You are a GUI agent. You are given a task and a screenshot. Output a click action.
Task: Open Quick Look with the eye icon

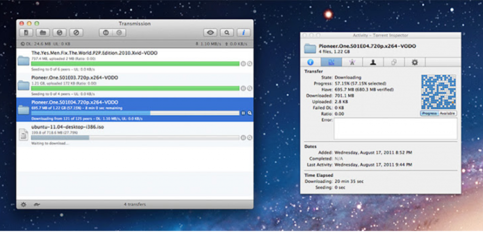pos(210,32)
